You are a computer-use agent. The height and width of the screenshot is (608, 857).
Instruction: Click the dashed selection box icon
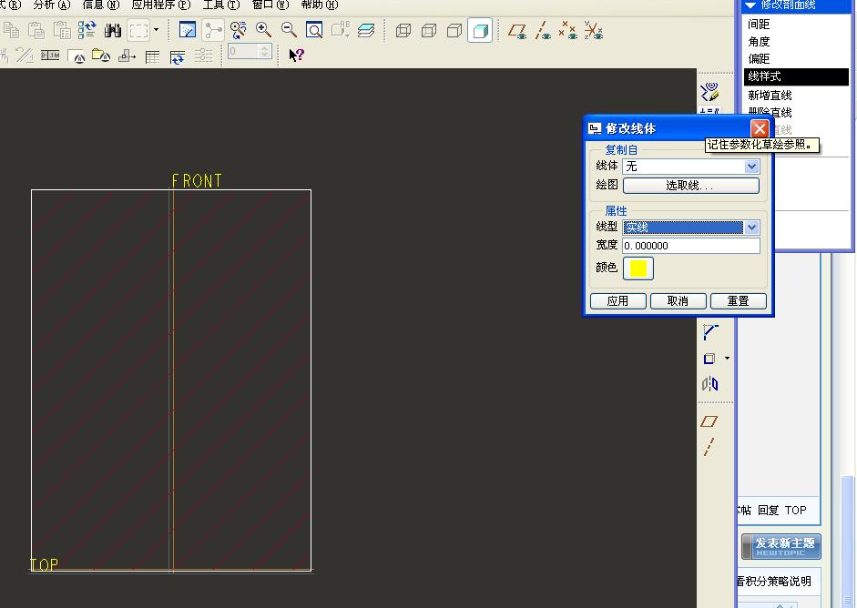click(138, 30)
